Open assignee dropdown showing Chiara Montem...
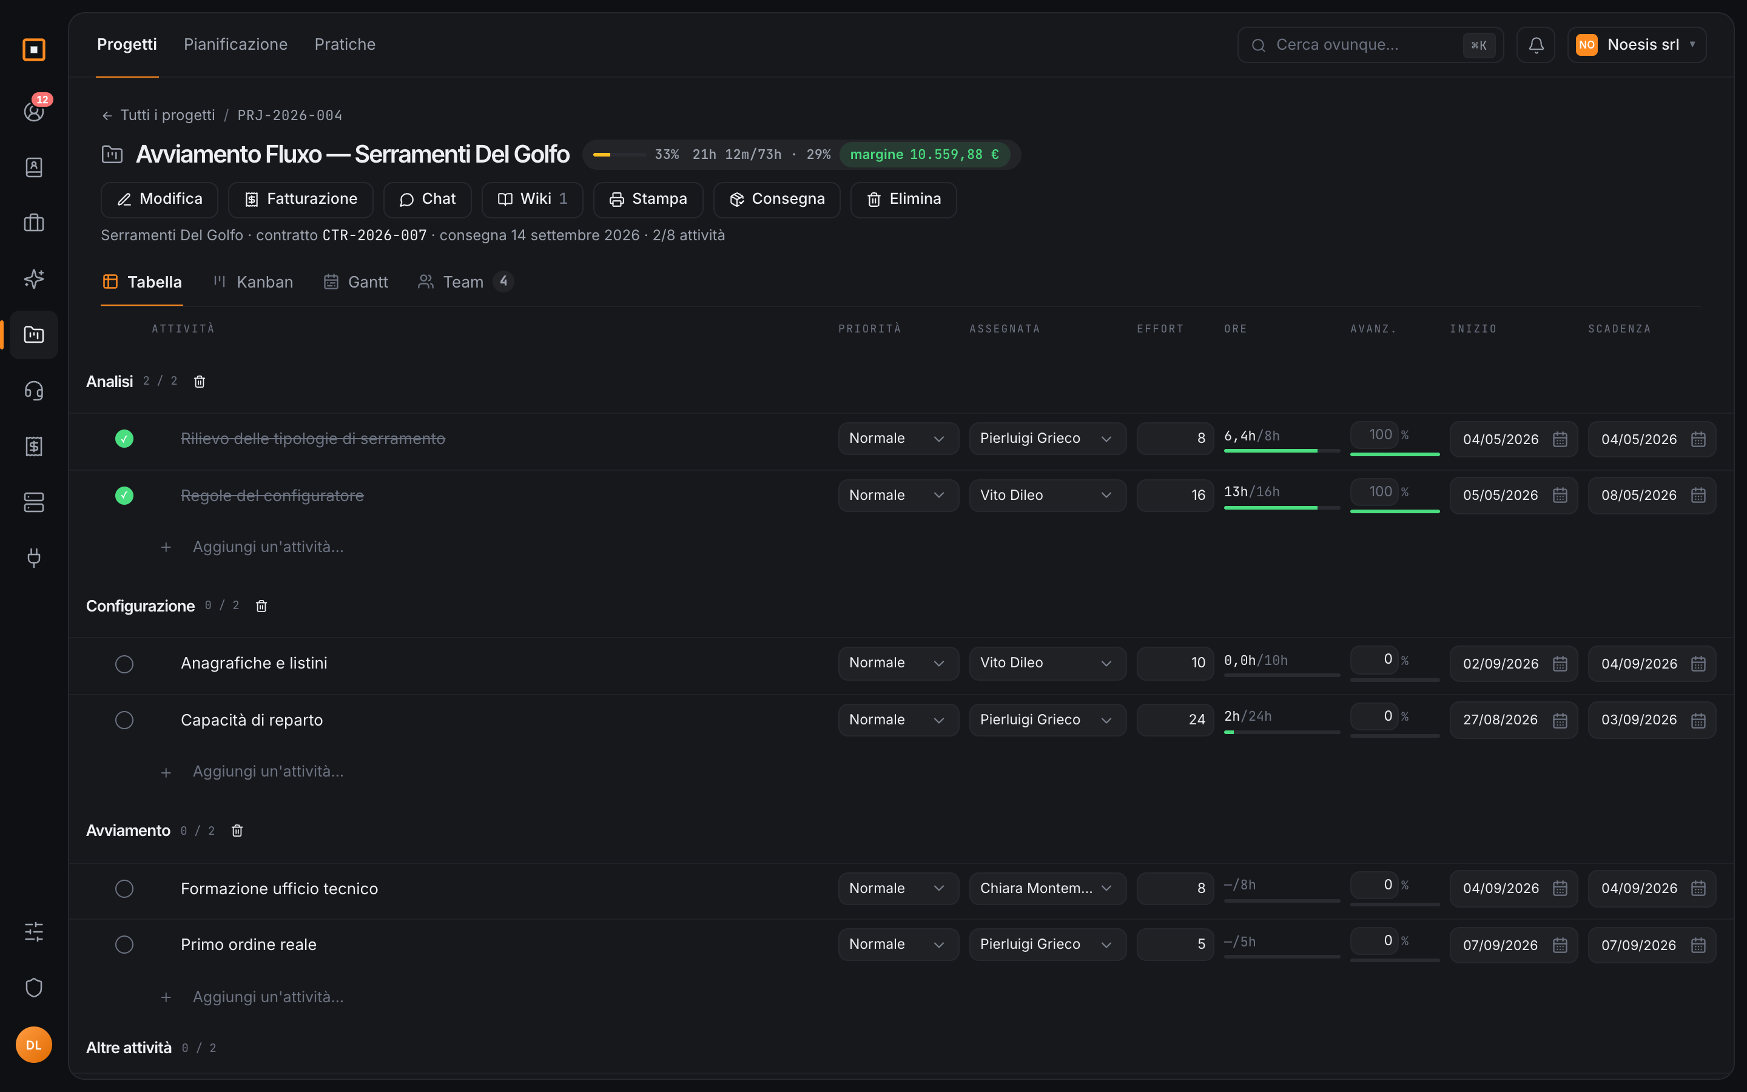 pos(1047,888)
